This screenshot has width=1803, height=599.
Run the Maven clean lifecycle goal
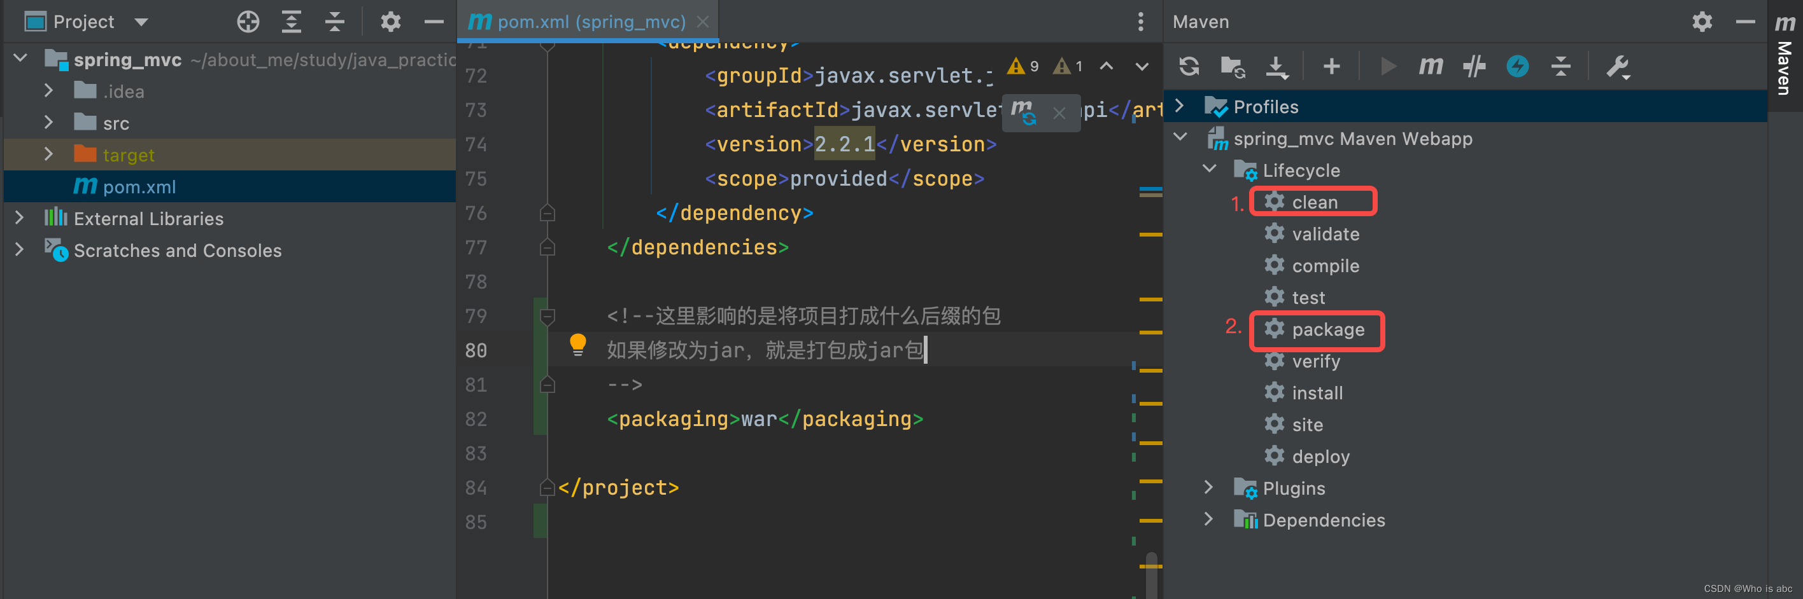(1315, 202)
